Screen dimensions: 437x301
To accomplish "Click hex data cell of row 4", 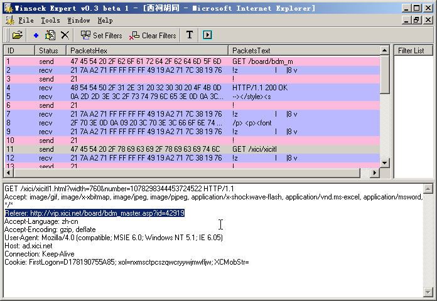I will pyautogui.click(x=146, y=88).
